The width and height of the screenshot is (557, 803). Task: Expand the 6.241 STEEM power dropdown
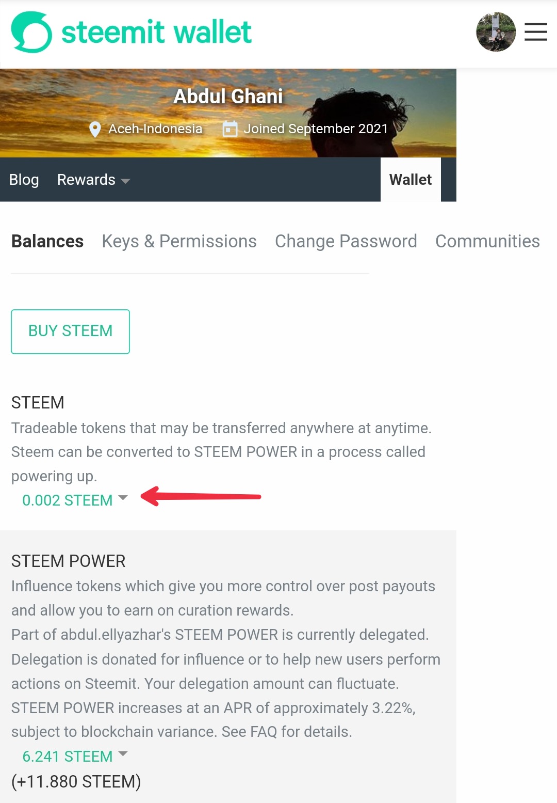(x=74, y=756)
